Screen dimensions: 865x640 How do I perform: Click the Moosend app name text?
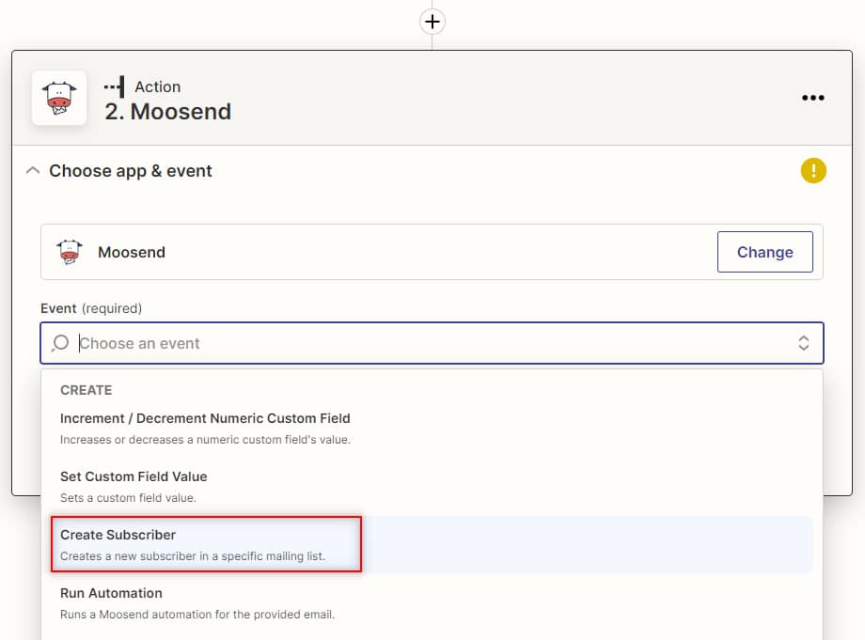coord(132,252)
